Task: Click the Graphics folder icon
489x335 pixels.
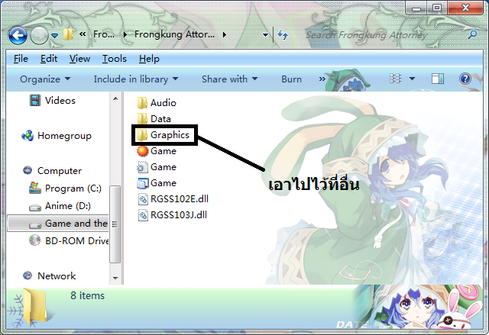Action: [142, 135]
